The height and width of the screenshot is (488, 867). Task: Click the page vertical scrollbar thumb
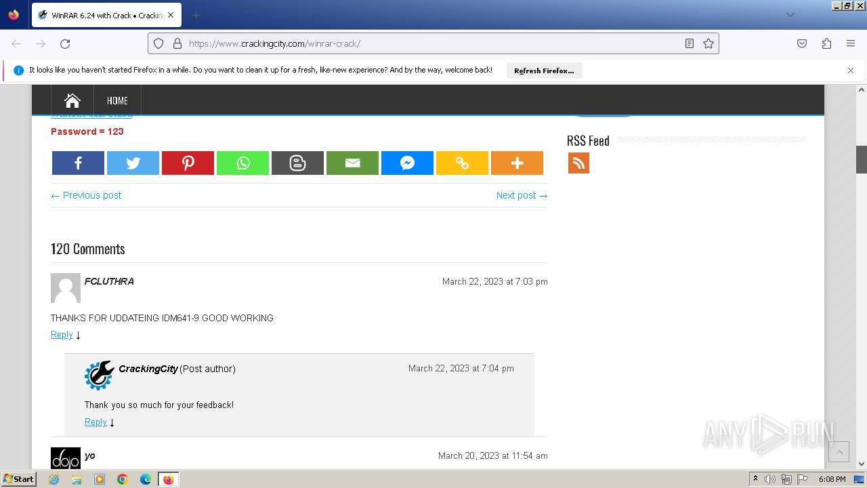(x=862, y=159)
